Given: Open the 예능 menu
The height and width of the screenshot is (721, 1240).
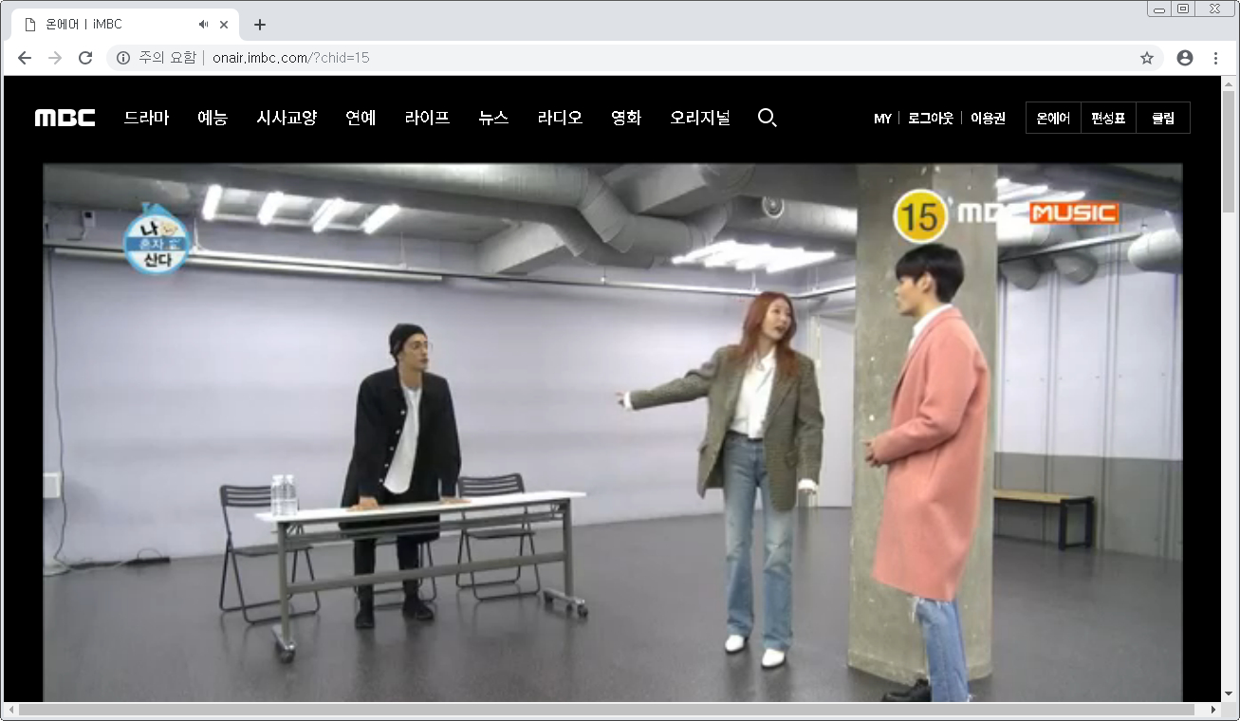Looking at the screenshot, I should [213, 118].
